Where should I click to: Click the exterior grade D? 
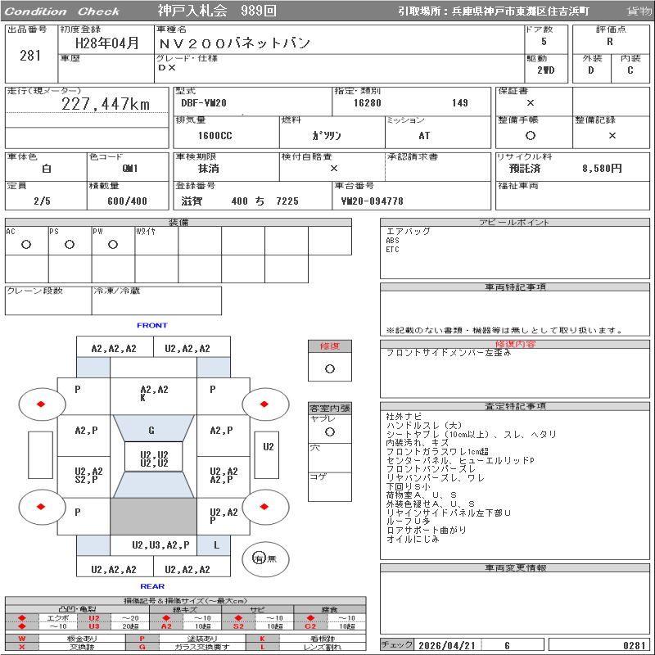point(590,70)
